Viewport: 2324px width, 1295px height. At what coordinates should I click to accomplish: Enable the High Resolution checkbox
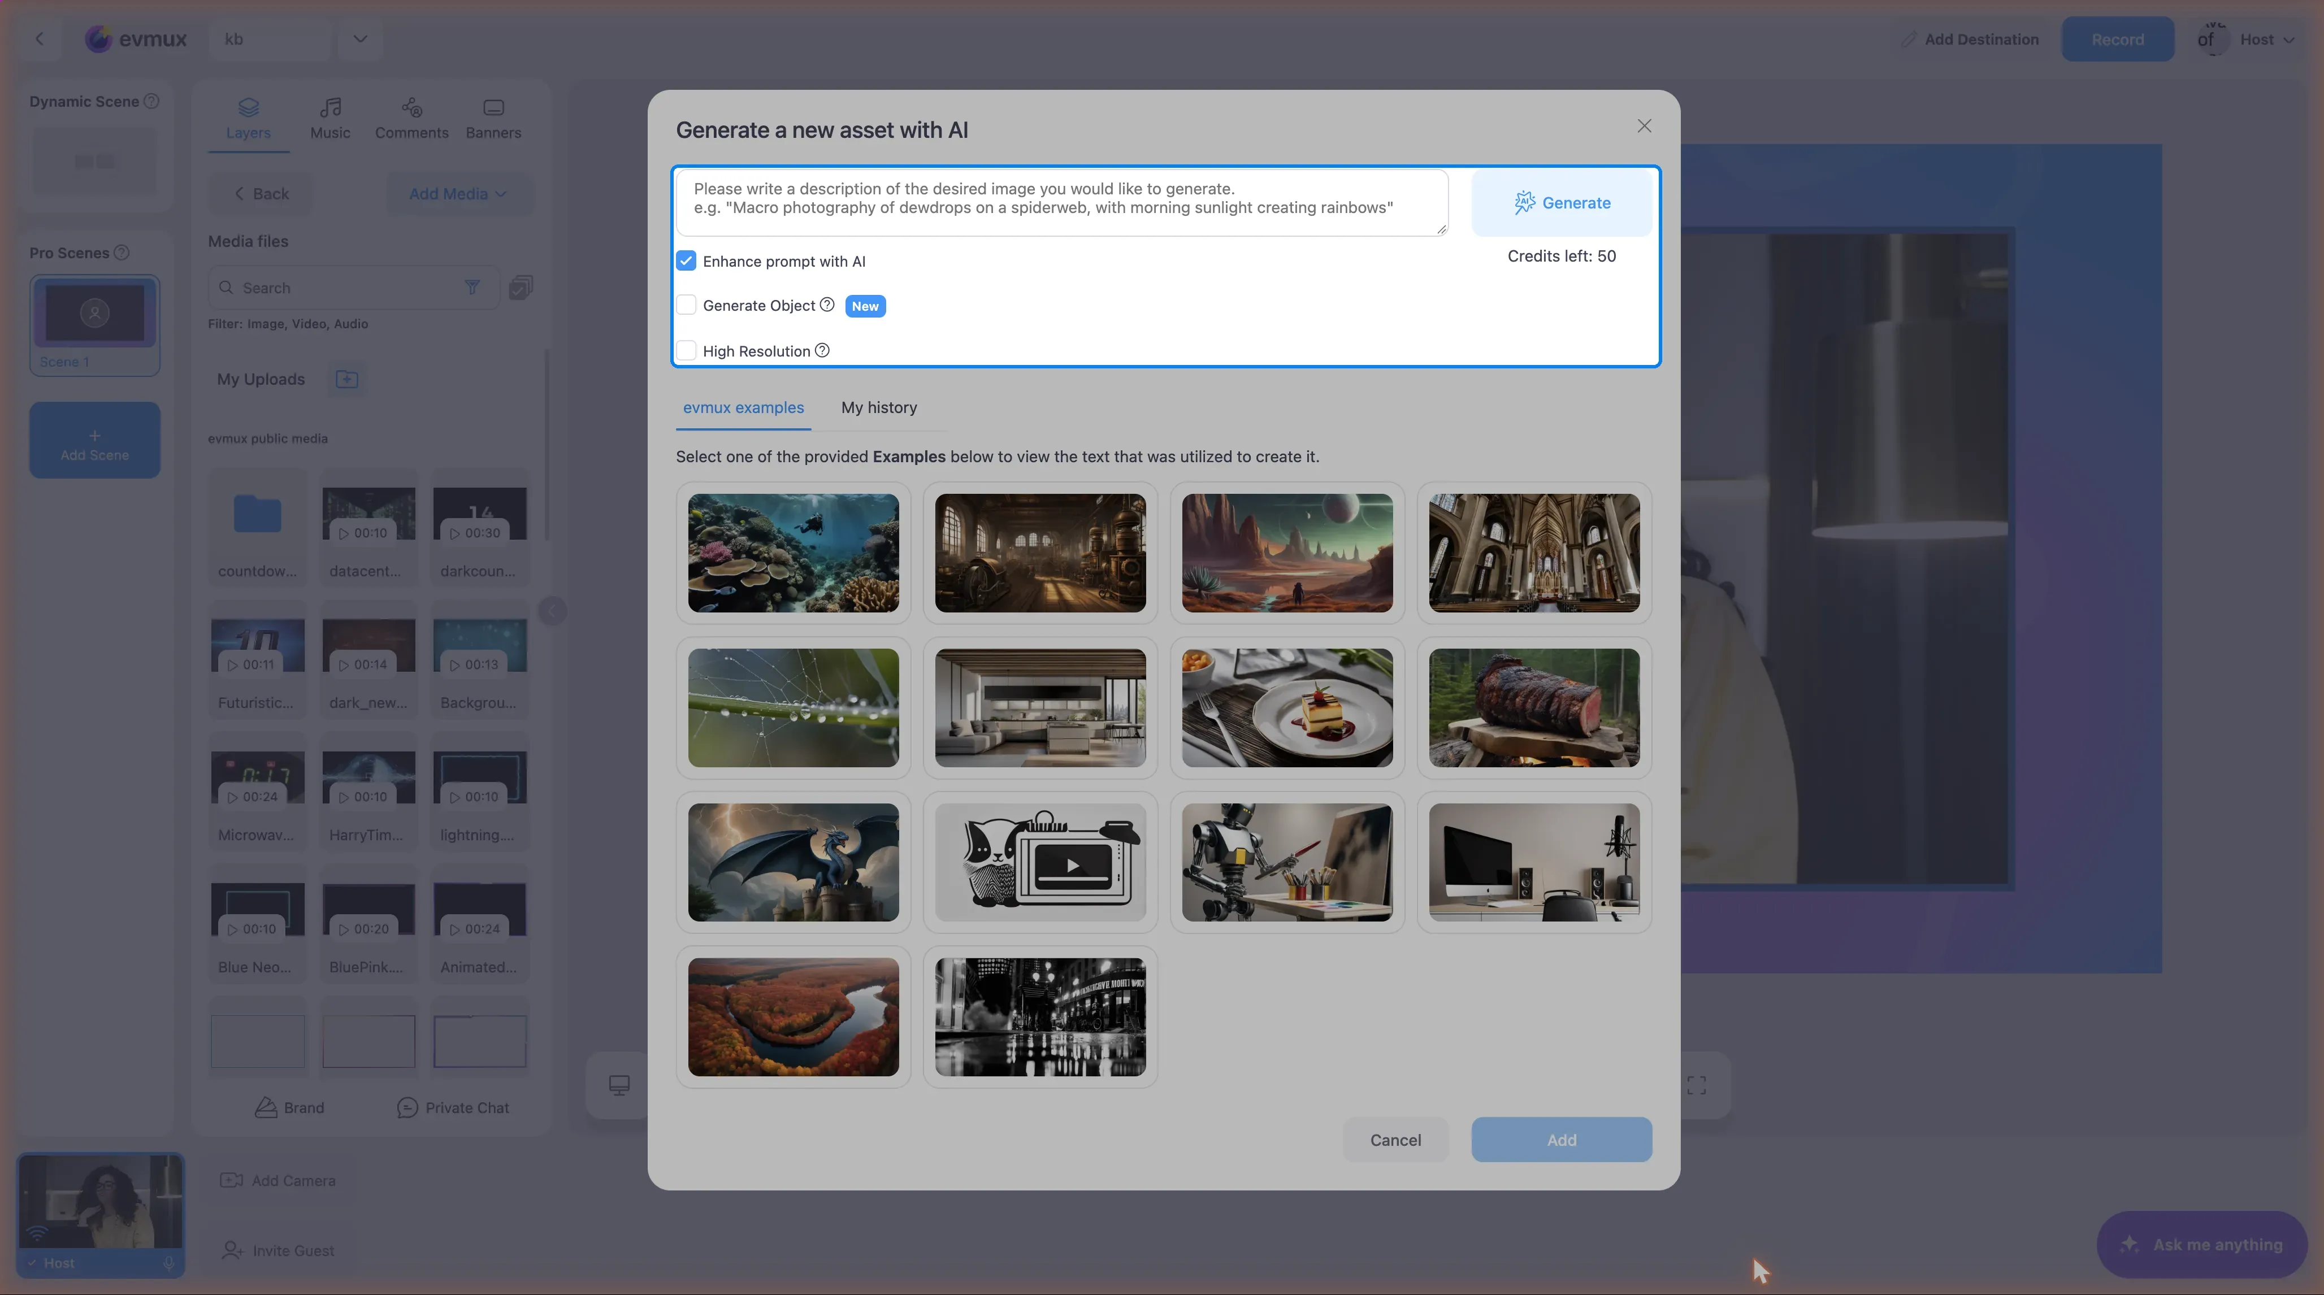pyautogui.click(x=687, y=351)
